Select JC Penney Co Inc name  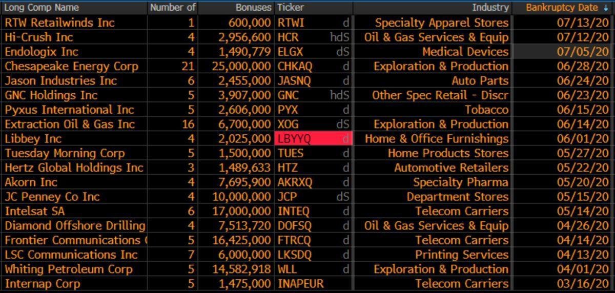pos(52,197)
